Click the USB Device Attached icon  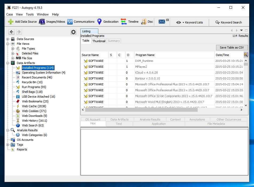[x=18, y=97]
